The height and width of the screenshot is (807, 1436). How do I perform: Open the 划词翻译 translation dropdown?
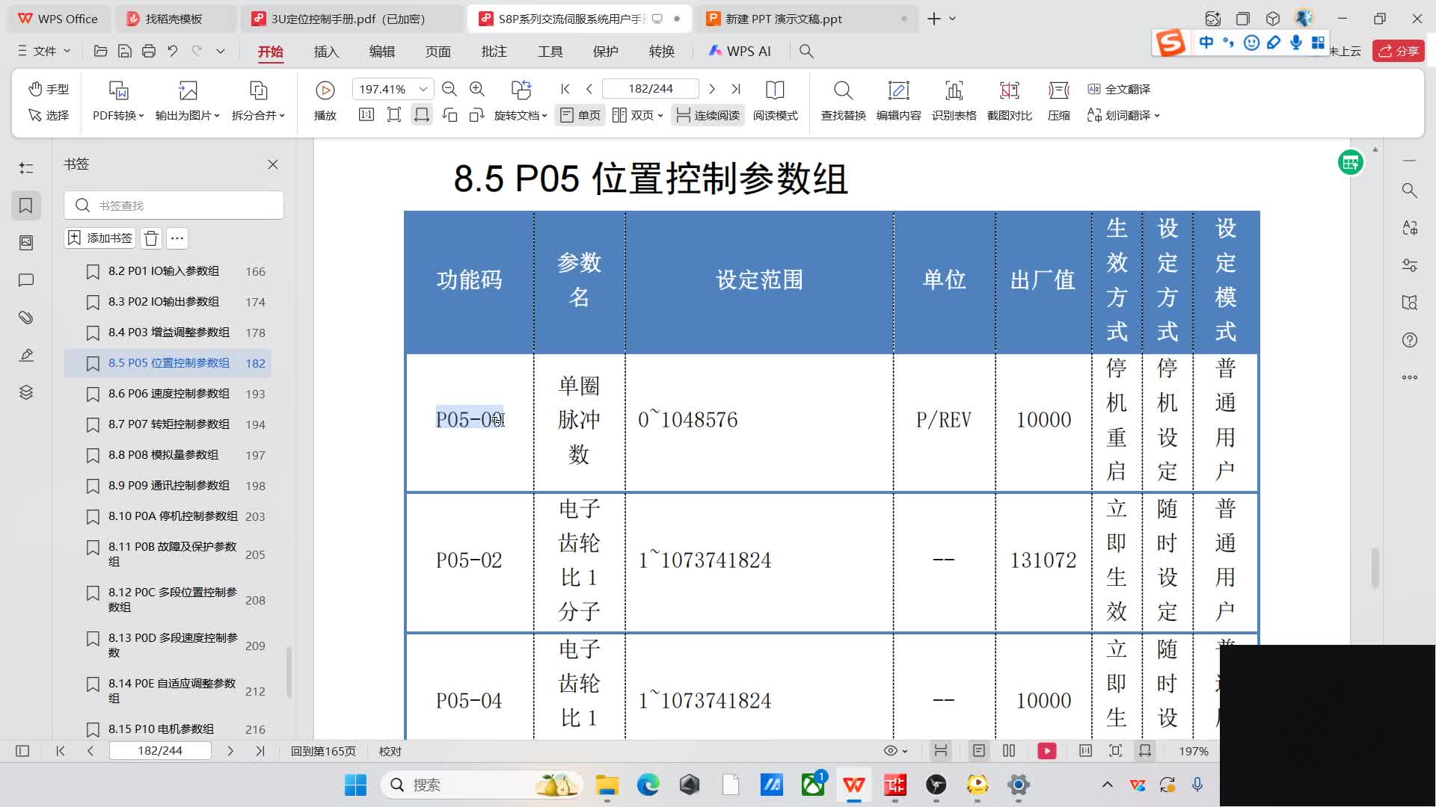[x=1122, y=115]
